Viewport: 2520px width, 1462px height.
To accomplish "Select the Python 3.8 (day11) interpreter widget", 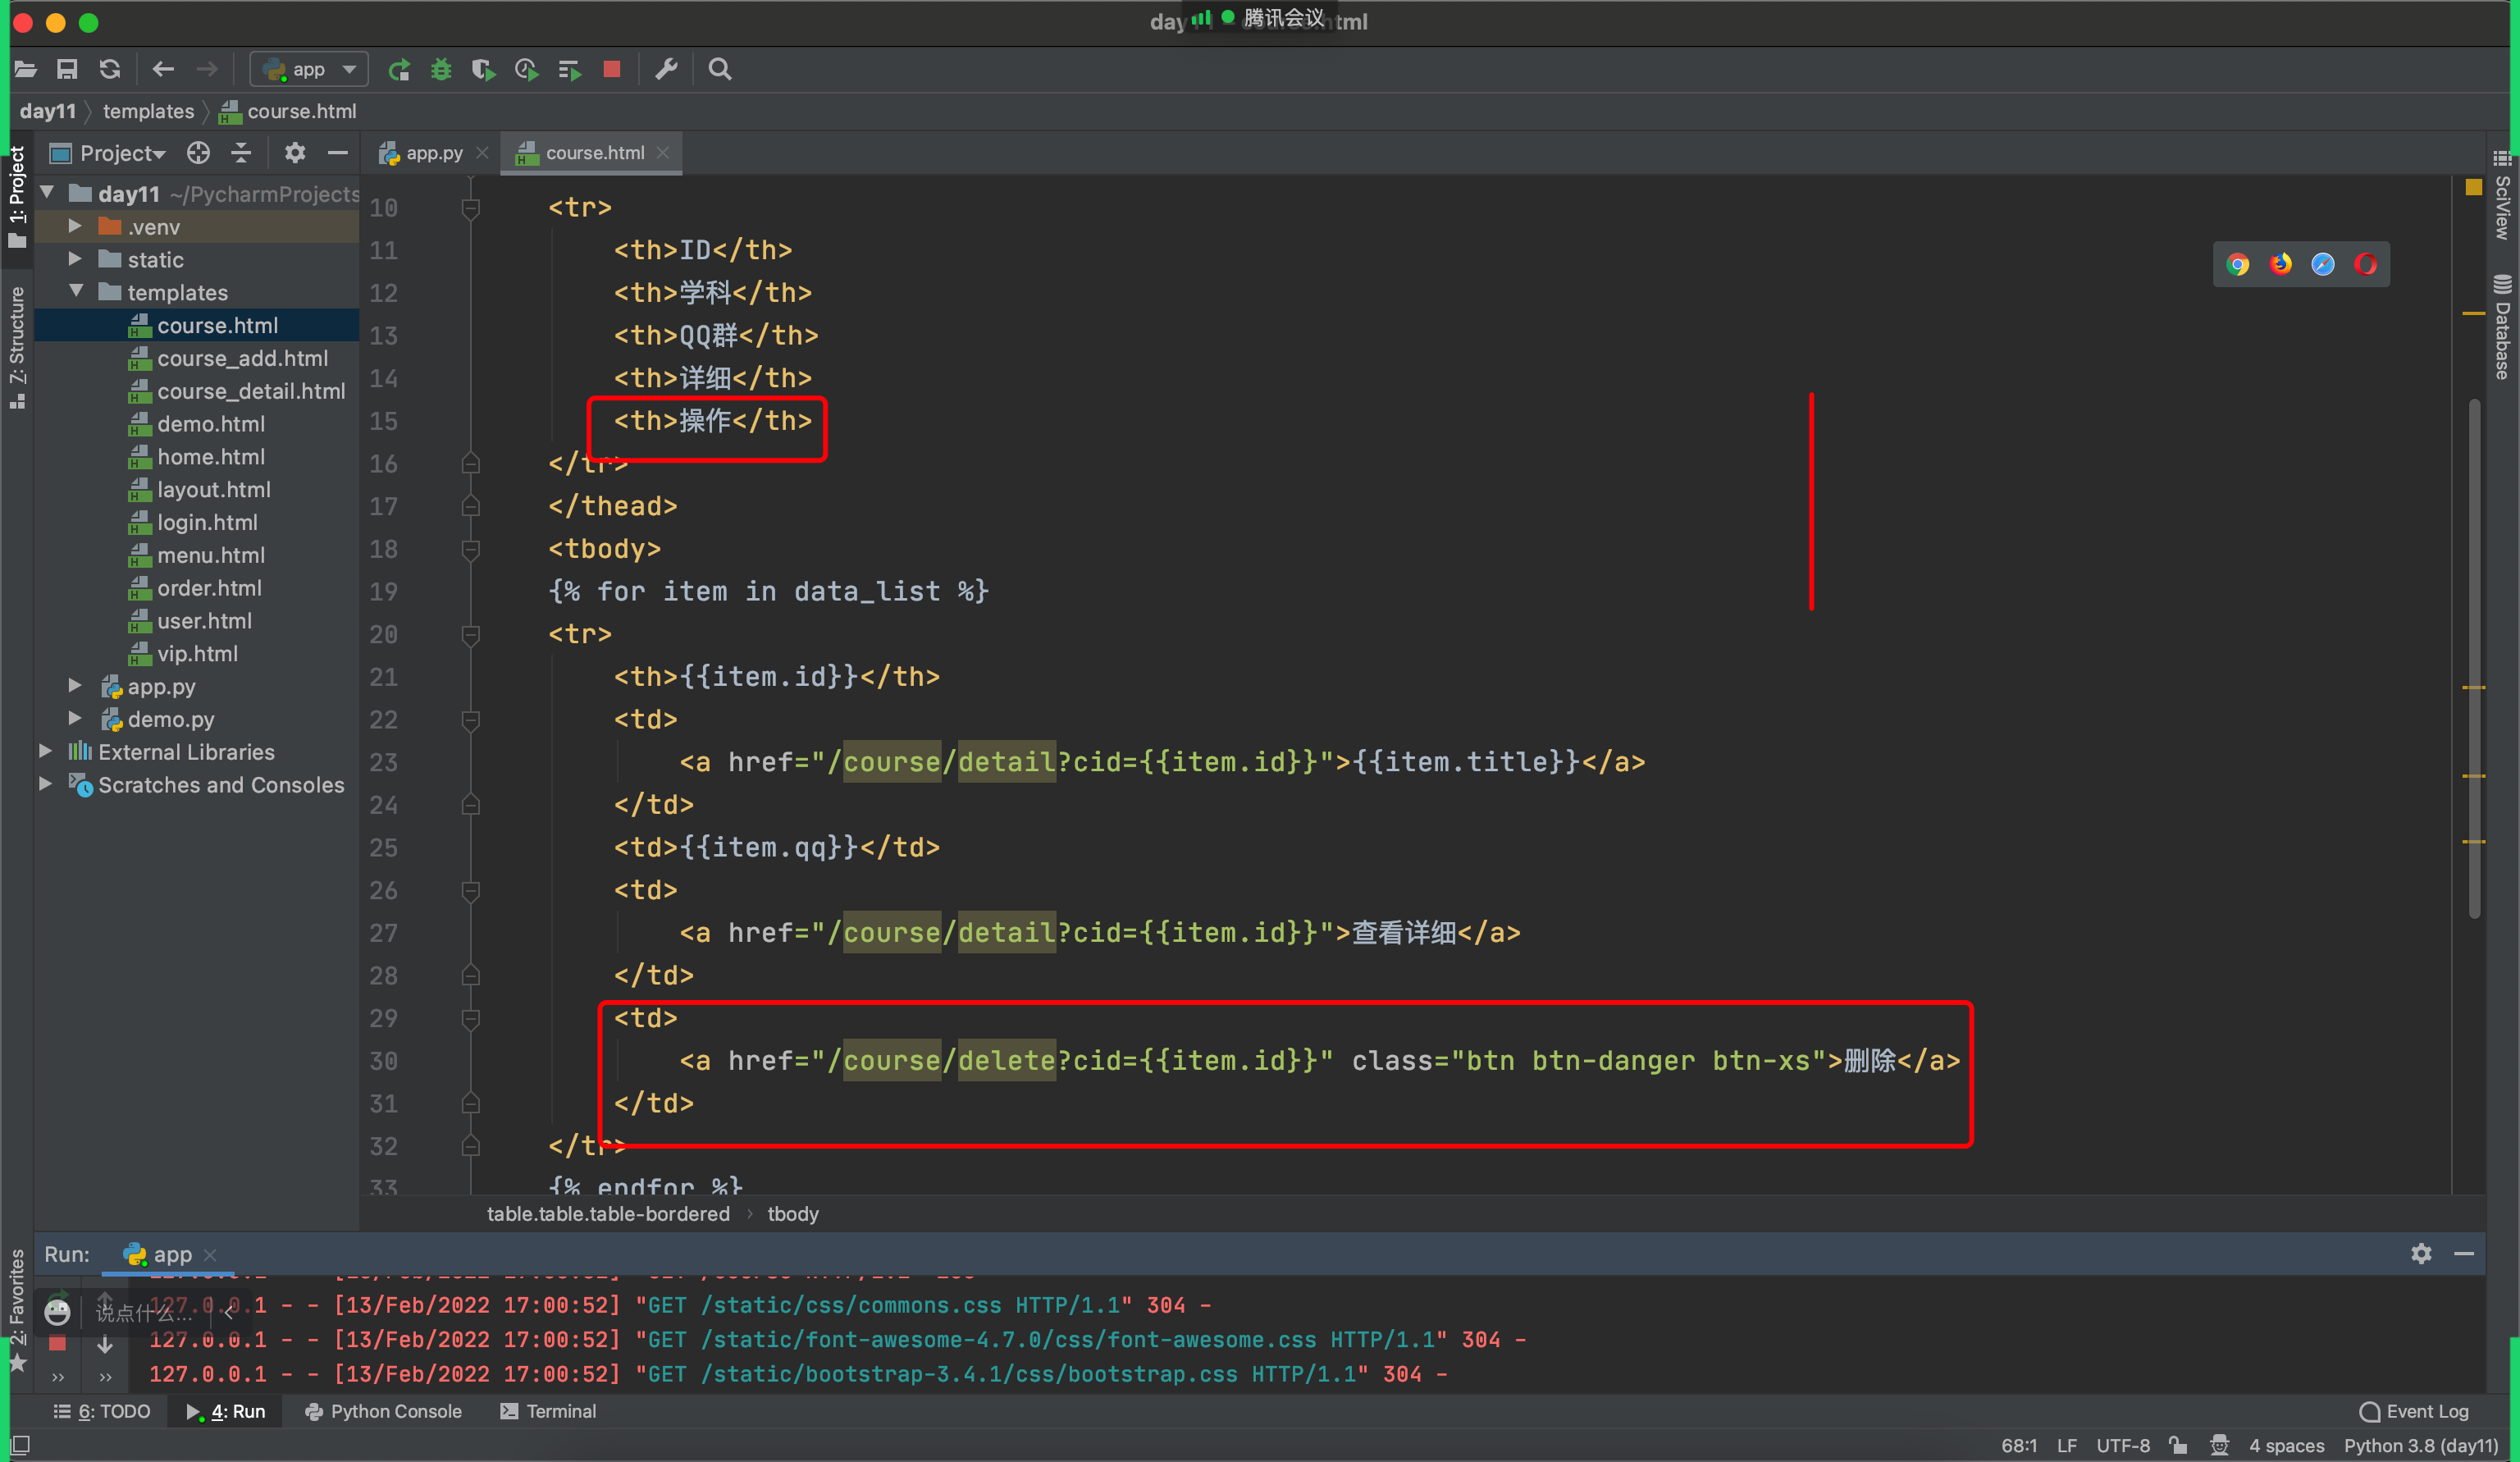I will click(2421, 1445).
